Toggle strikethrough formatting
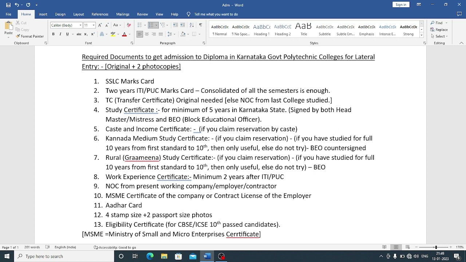 click(79, 34)
